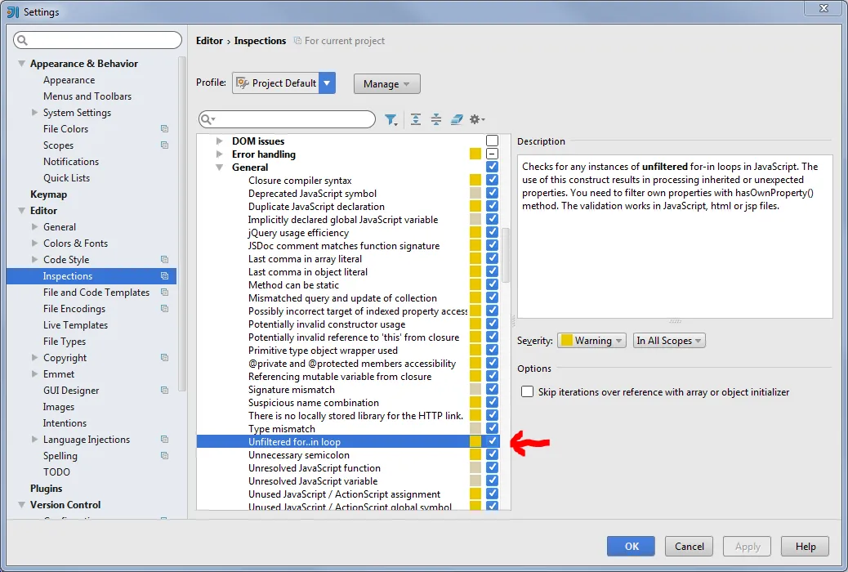Image resolution: width=848 pixels, height=572 pixels.
Task: Click the project-level icon beside GUI Designer
Action: click(164, 390)
